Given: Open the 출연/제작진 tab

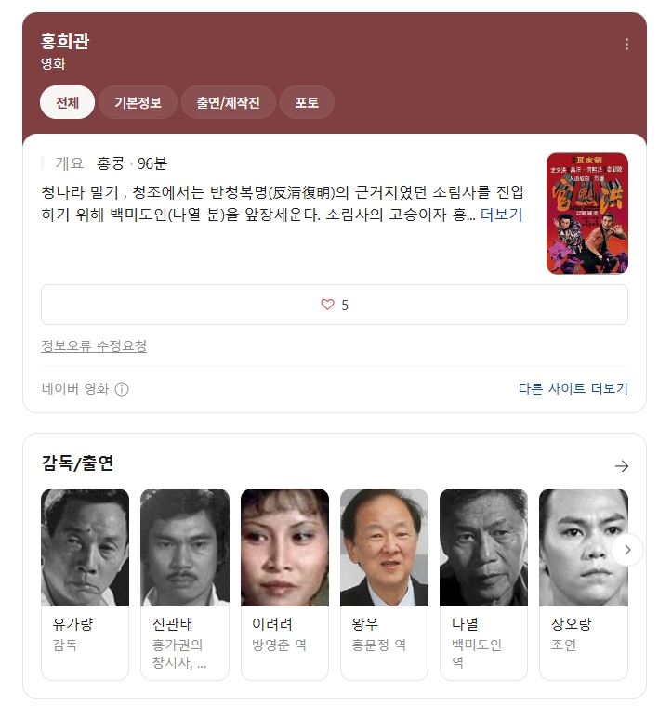Looking at the screenshot, I should [229, 102].
